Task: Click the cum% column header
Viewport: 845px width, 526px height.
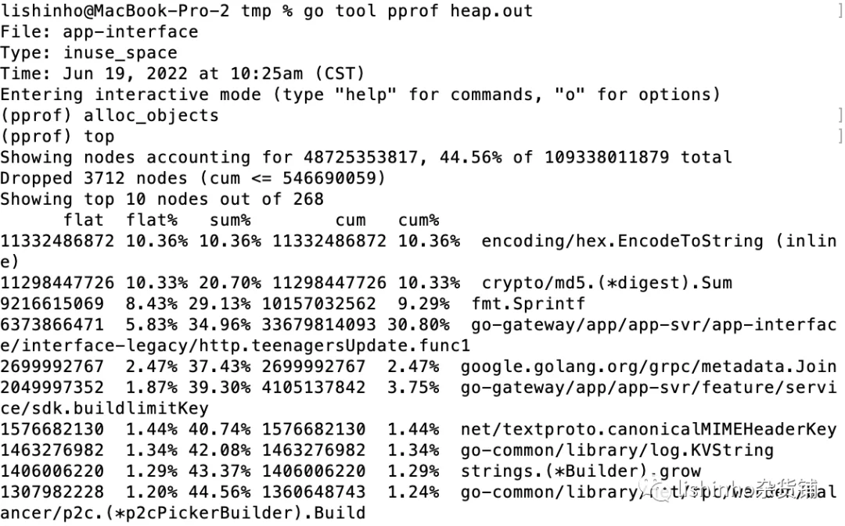Action: (419, 220)
